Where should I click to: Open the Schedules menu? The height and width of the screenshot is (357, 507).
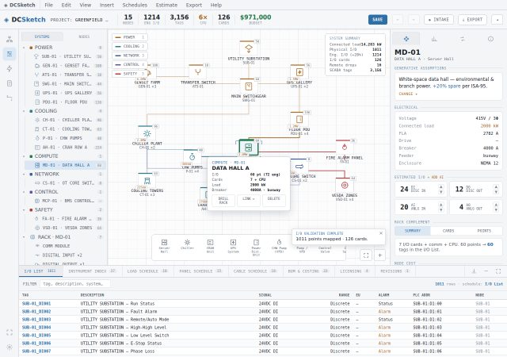[135, 5]
